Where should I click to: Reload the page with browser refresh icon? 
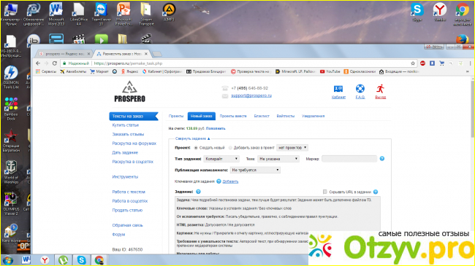[x=55, y=63]
